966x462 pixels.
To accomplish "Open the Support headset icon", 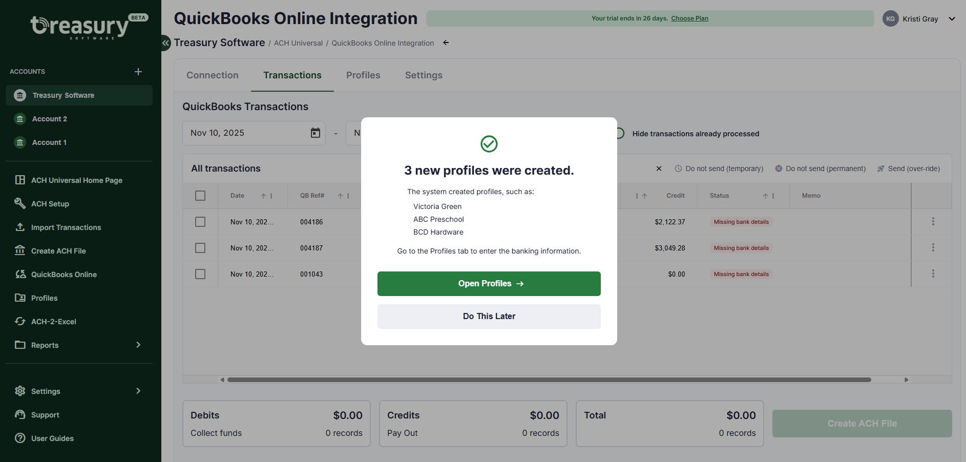I will (20, 414).
